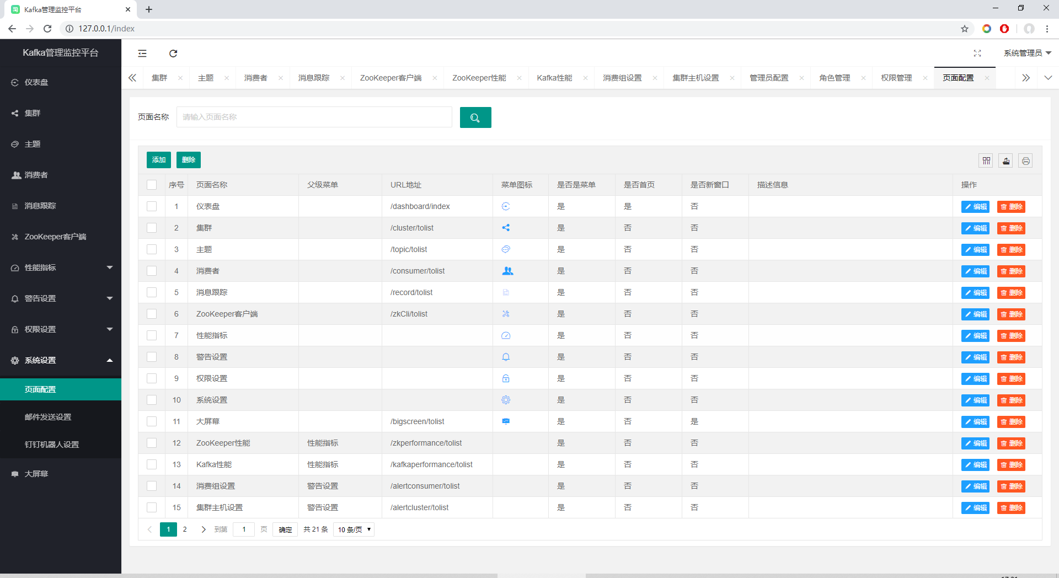Image resolution: width=1059 pixels, height=578 pixels.
Task: Go to page 2 of the table
Action: [185, 529]
